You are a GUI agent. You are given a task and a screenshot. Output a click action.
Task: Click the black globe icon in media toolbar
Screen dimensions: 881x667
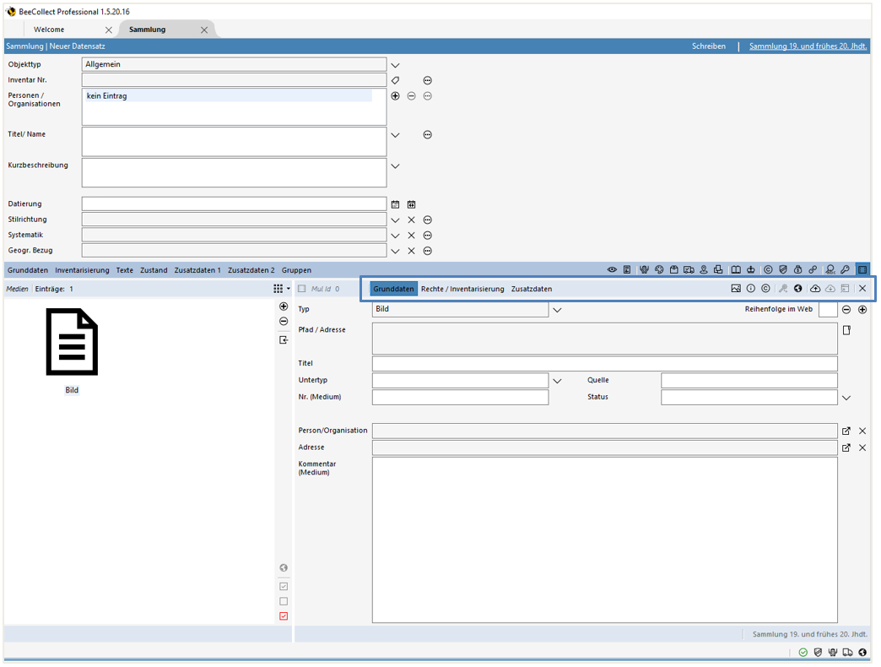click(x=797, y=289)
